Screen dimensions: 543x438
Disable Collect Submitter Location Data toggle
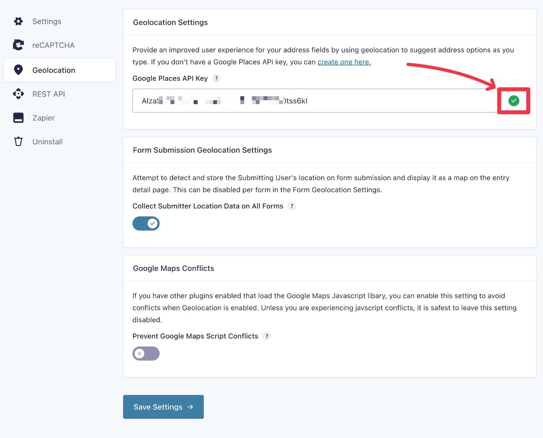point(146,224)
